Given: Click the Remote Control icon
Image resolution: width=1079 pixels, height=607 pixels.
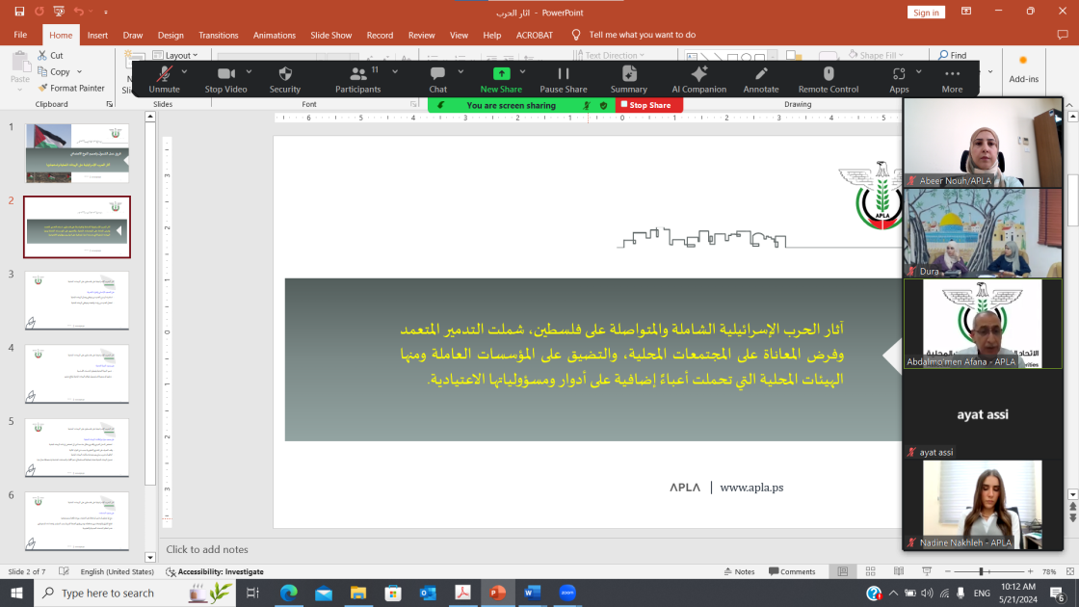Looking at the screenshot, I should pyautogui.click(x=828, y=77).
